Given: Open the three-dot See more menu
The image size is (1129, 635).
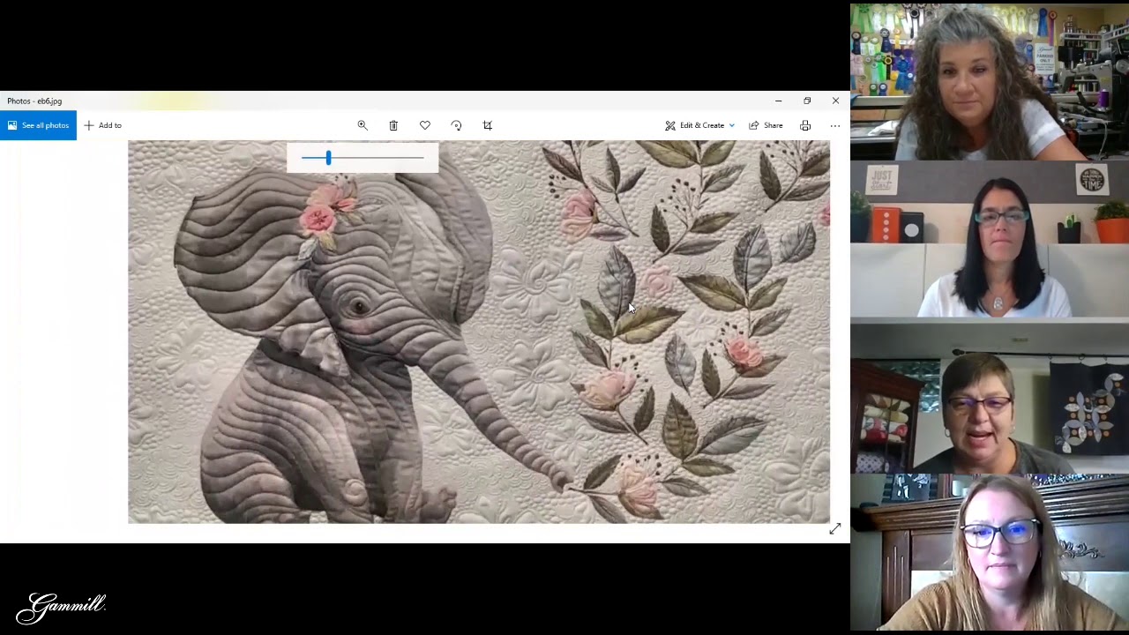Looking at the screenshot, I should pyautogui.click(x=834, y=125).
